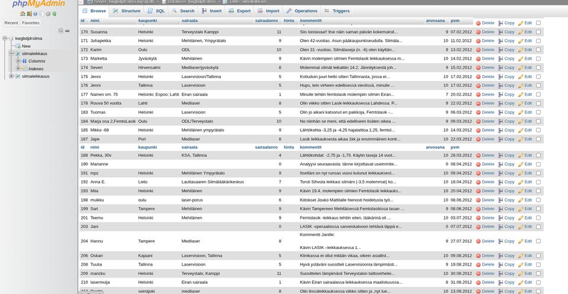Click the phpMyAdmin logo
This screenshot has height=294, width=568.
[x=39, y=4]
